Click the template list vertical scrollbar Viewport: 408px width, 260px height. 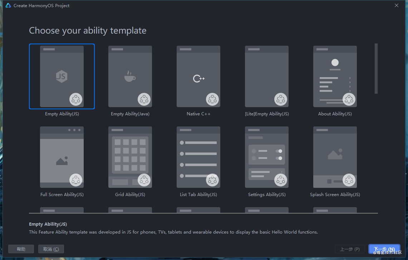click(376, 69)
